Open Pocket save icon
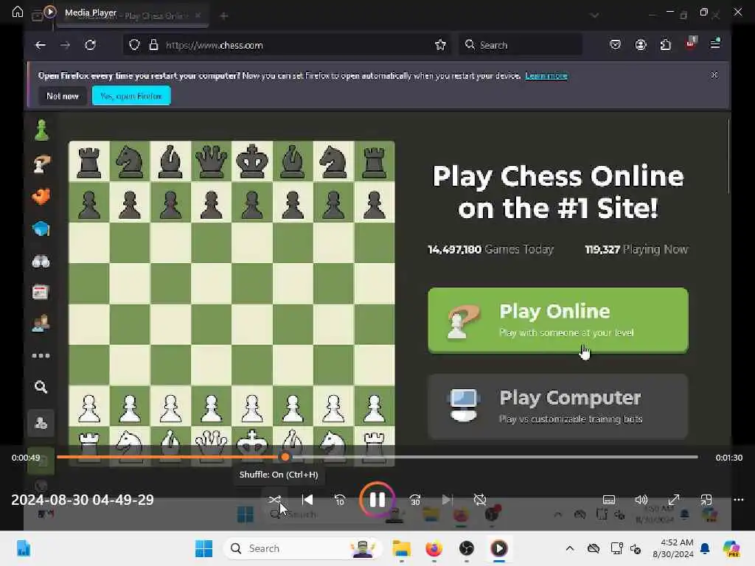Image resolution: width=755 pixels, height=566 pixels. tap(615, 45)
